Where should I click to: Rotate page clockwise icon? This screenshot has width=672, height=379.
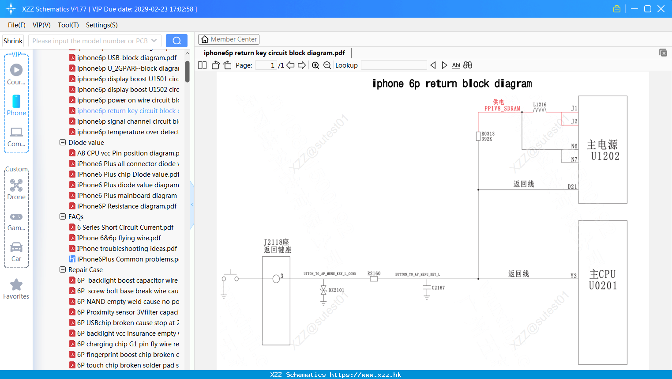(x=227, y=65)
